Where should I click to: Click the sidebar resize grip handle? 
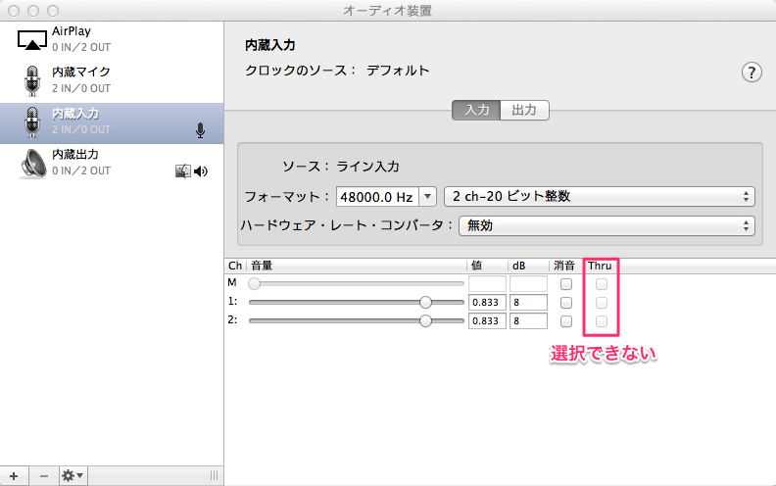pos(214,475)
